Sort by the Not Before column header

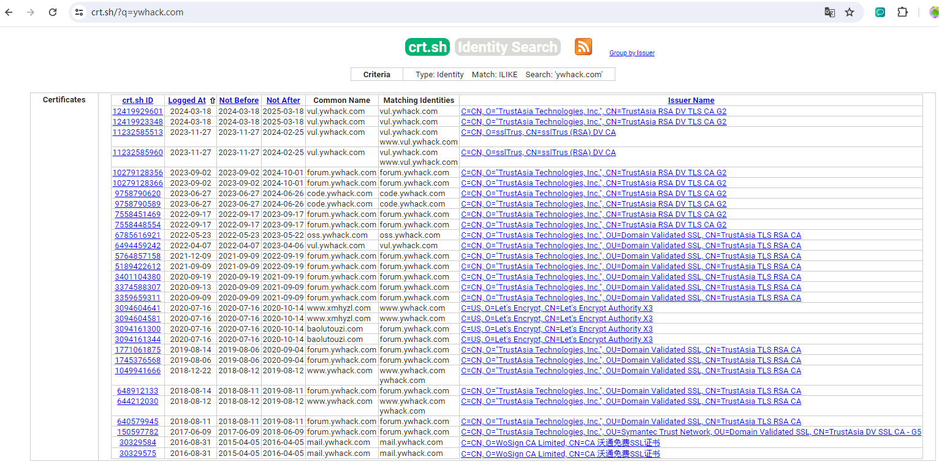(x=238, y=101)
